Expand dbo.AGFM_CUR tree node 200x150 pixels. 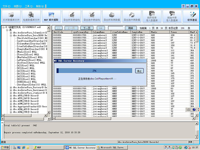click(11, 101)
